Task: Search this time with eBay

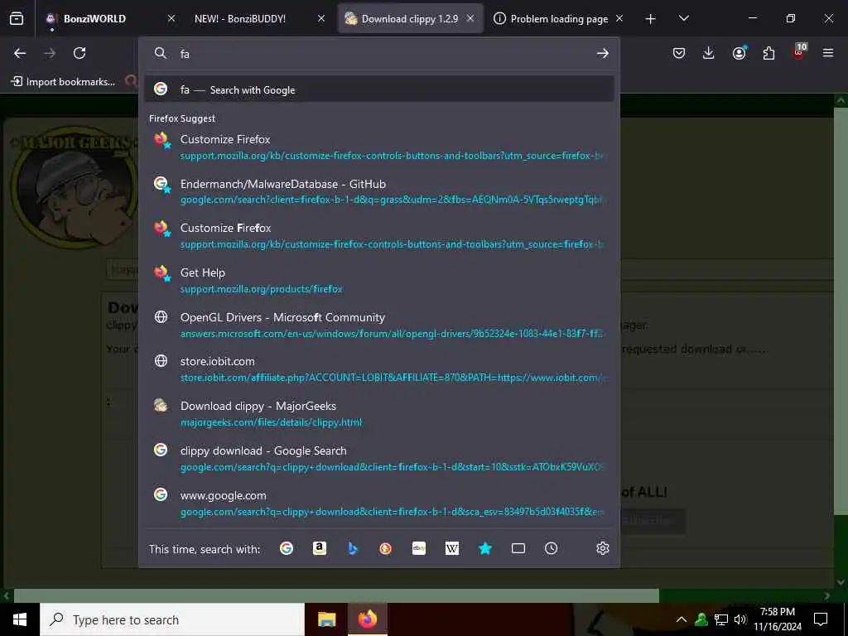Action: 418,548
